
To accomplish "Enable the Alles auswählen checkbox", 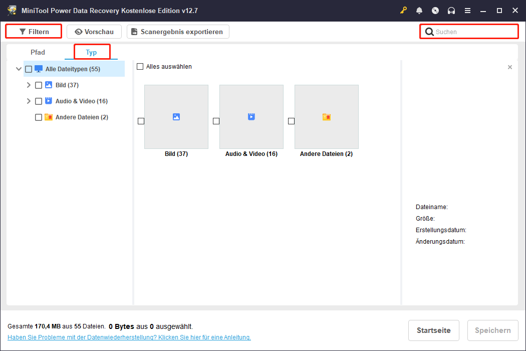I will 140,66.
